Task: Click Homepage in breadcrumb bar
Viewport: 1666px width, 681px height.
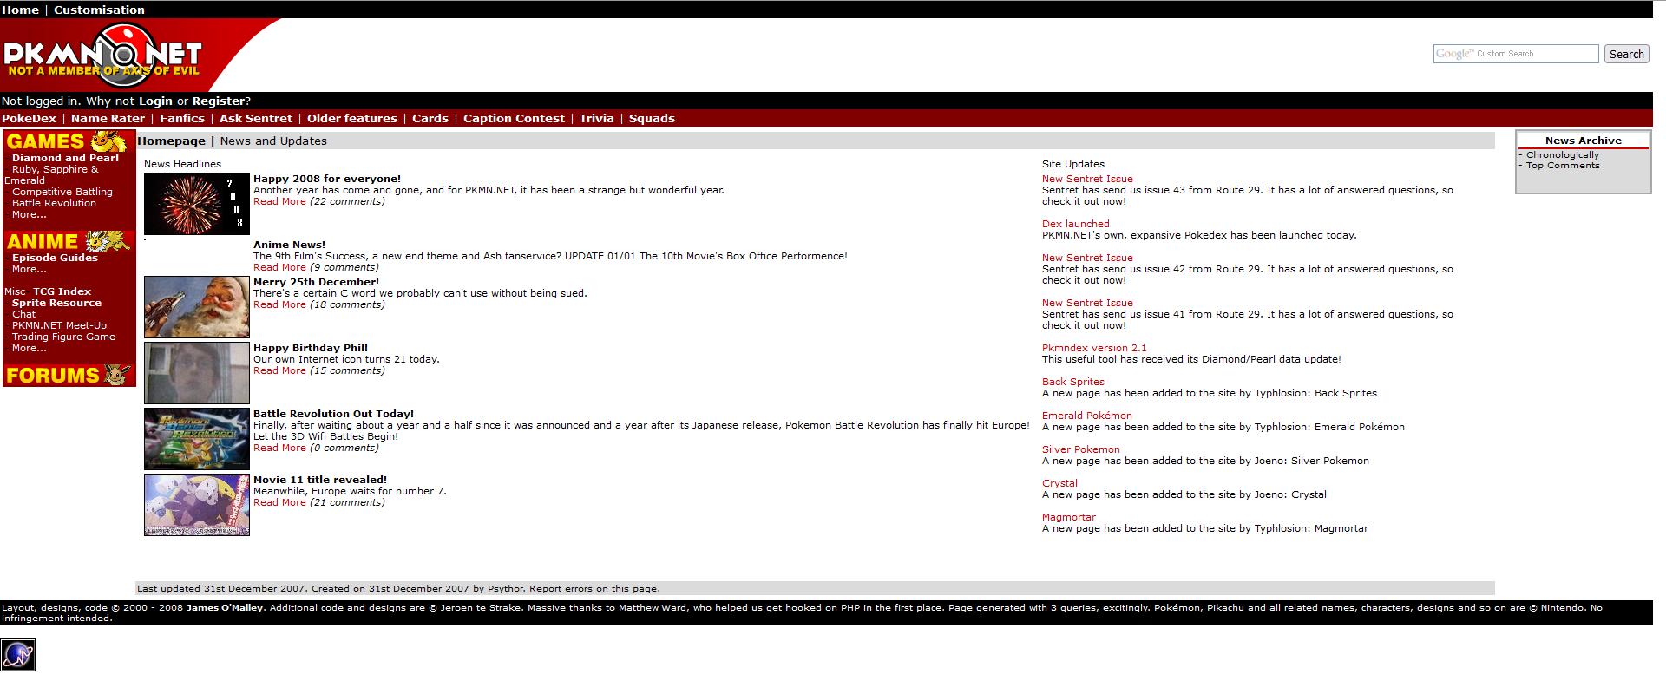Action: pyautogui.click(x=171, y=141)
